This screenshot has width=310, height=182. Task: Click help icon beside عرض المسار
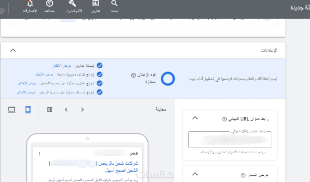click(243, 175)
